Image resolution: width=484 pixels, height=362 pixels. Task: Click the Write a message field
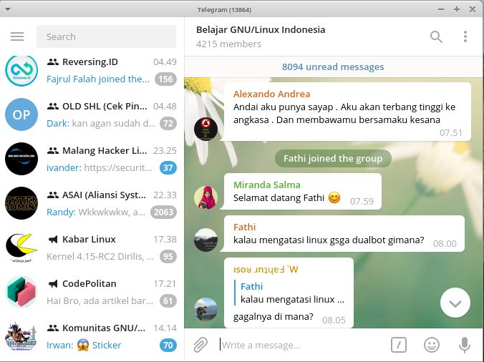302,345
